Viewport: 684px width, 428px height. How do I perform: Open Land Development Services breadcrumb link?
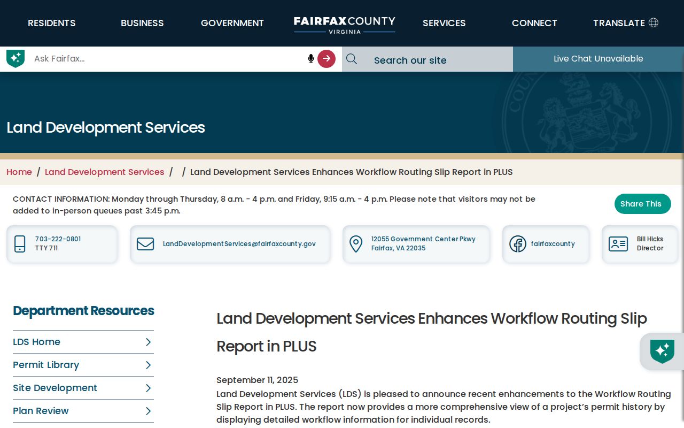tap(105, 172)
